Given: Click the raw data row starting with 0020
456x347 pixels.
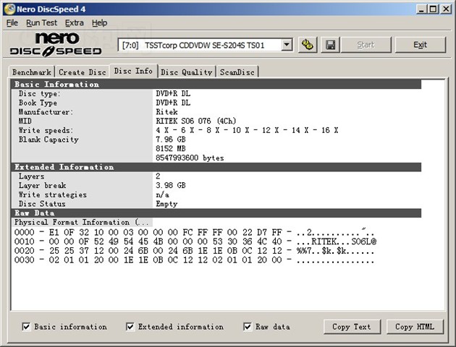Looking at the screenshot, I should 194,251.
